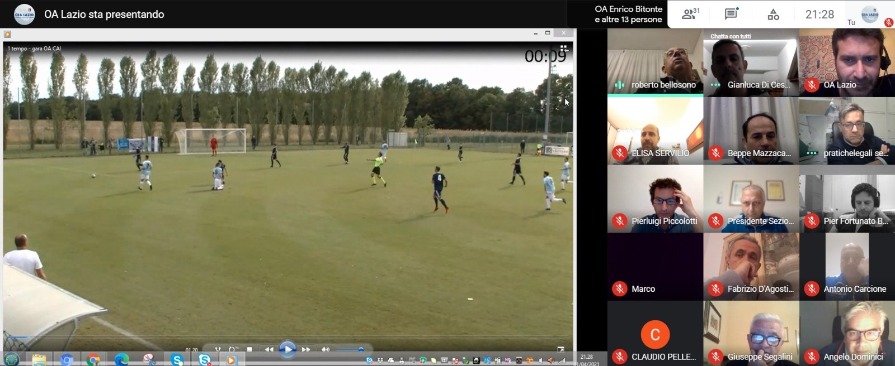The image size is (895, 366).
Task: Click the red muted microphone by own avatar
Action: pos(888,22)
